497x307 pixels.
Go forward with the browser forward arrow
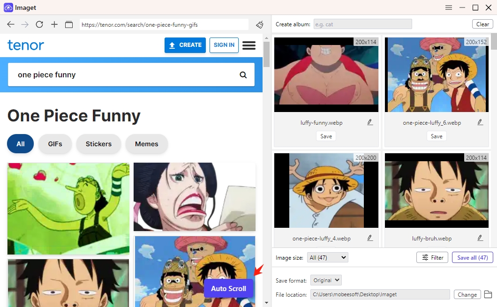[25, 24]
